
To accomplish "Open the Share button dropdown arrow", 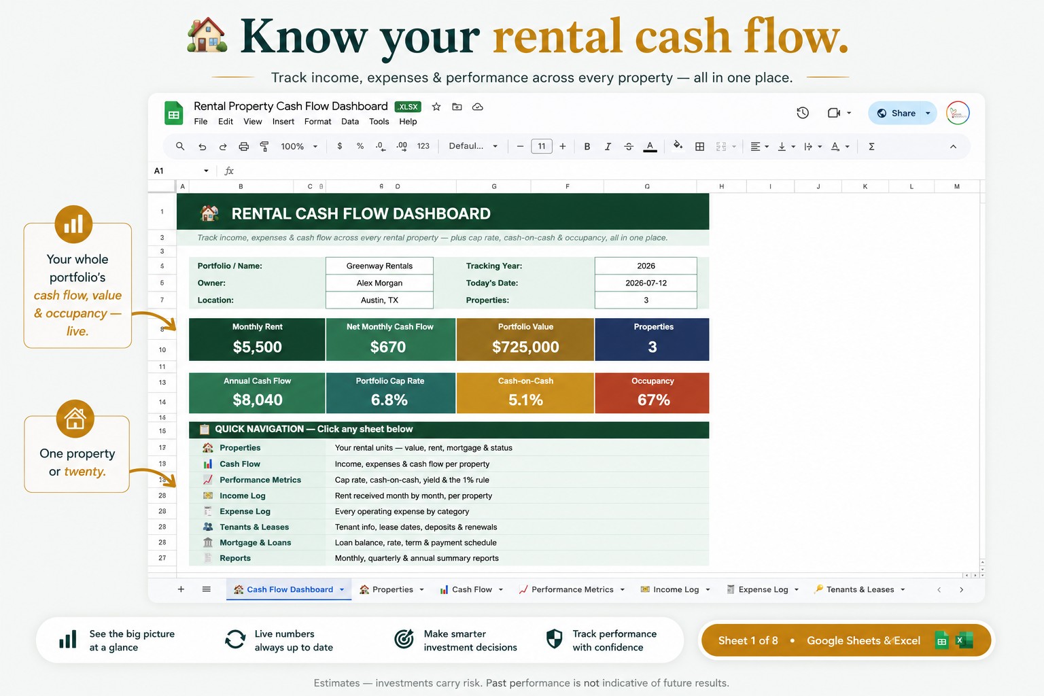I will [928, 113].
